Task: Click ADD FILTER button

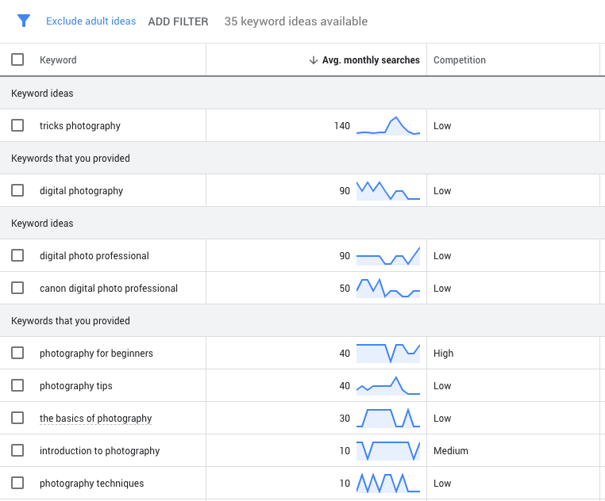Action: click(178, 21)
